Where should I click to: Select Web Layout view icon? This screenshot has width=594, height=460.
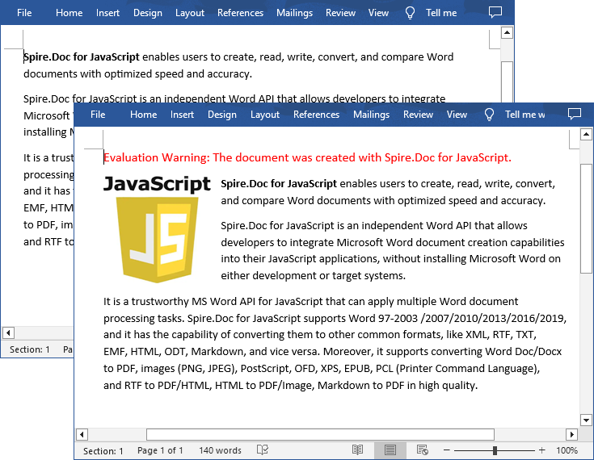click(x=422, y=450)
